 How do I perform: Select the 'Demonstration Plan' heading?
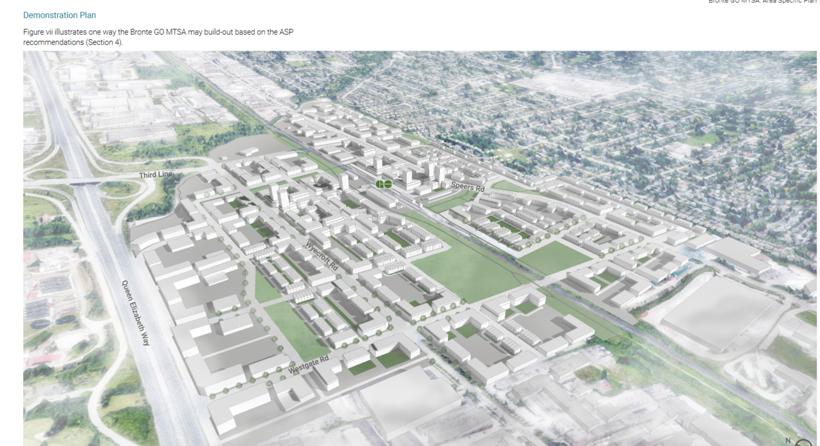tap(60, 15)
